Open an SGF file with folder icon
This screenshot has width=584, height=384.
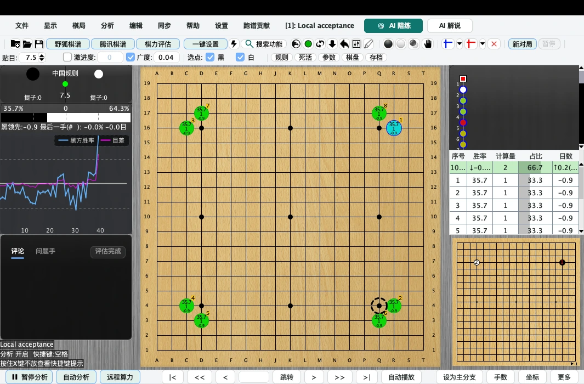pyautogui.click(x=27, y=44)
